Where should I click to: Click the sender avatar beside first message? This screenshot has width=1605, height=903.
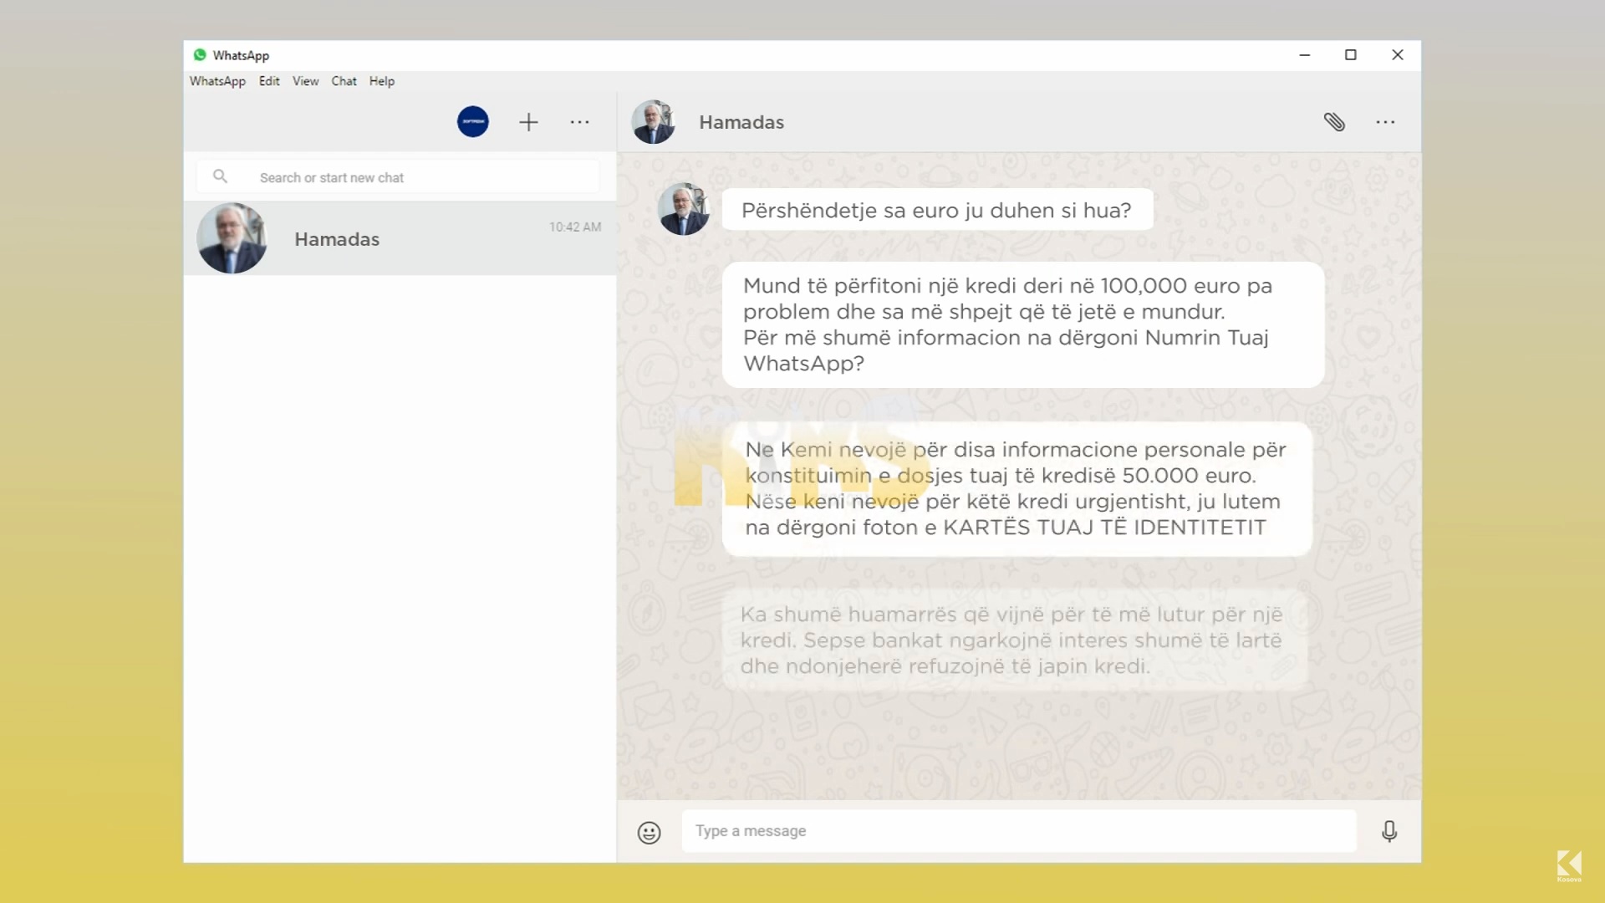684,209
